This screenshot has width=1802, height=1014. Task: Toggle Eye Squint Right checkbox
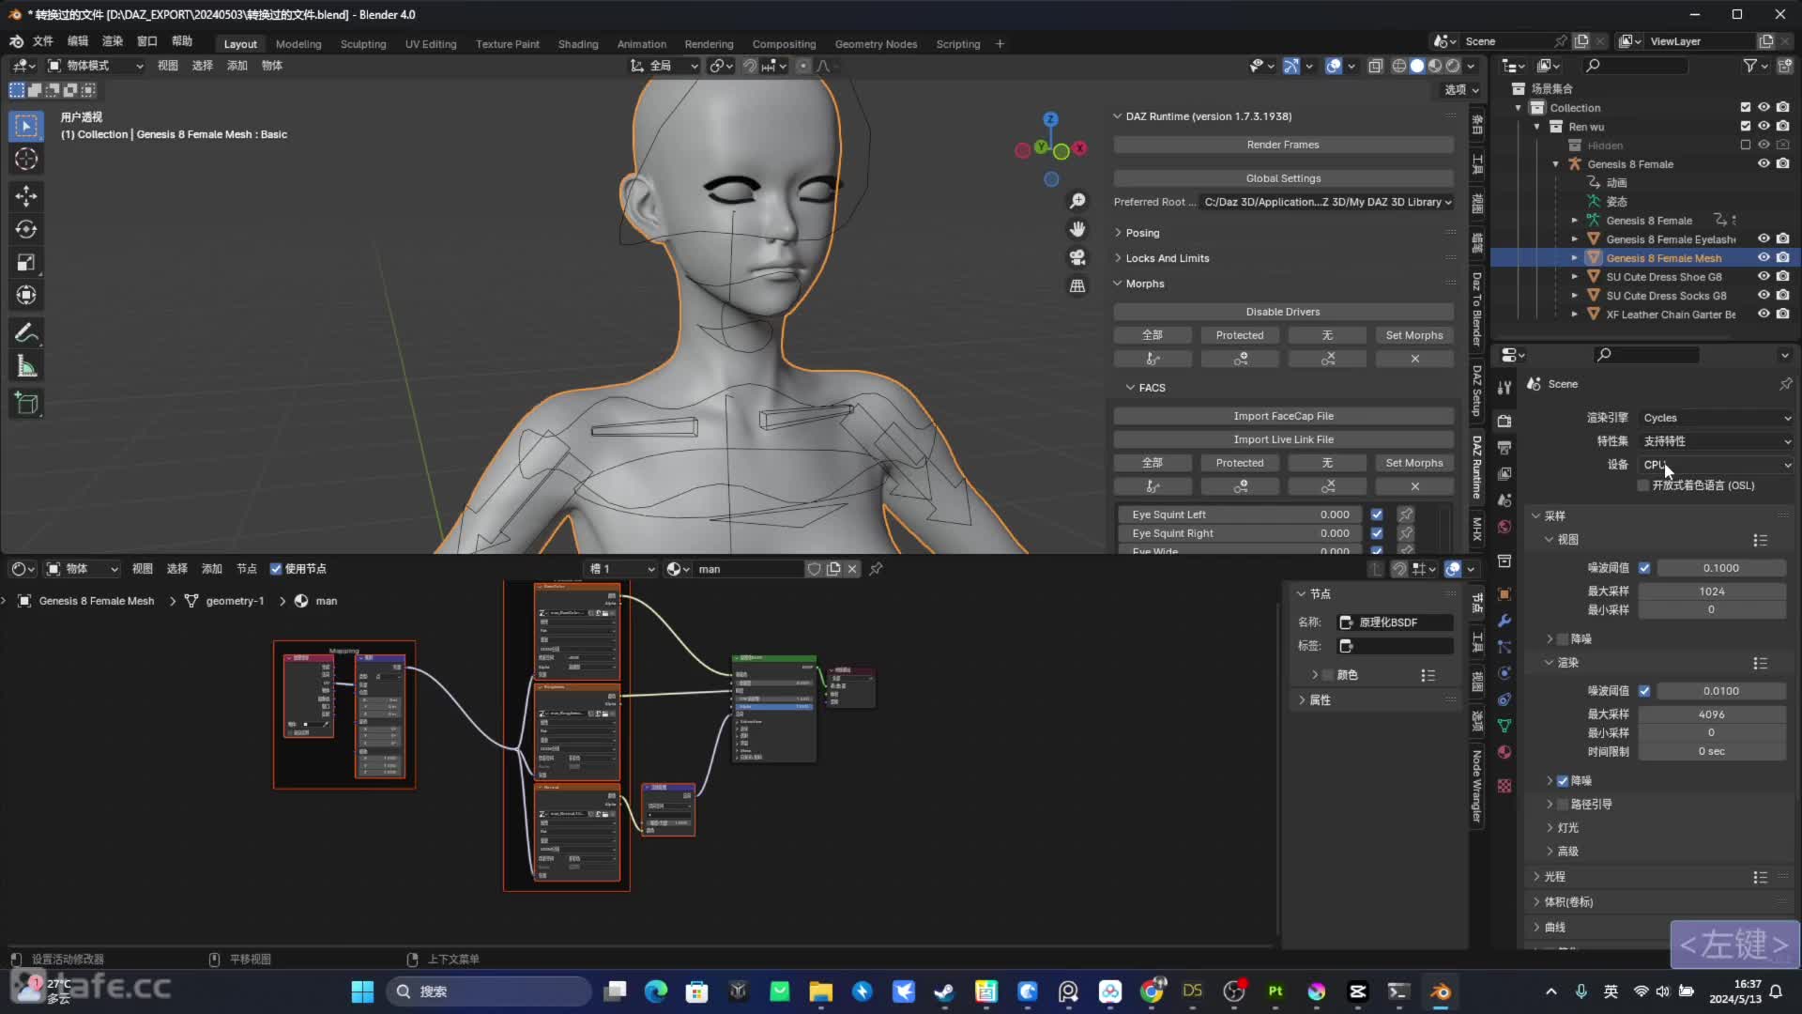(1377, 533)
